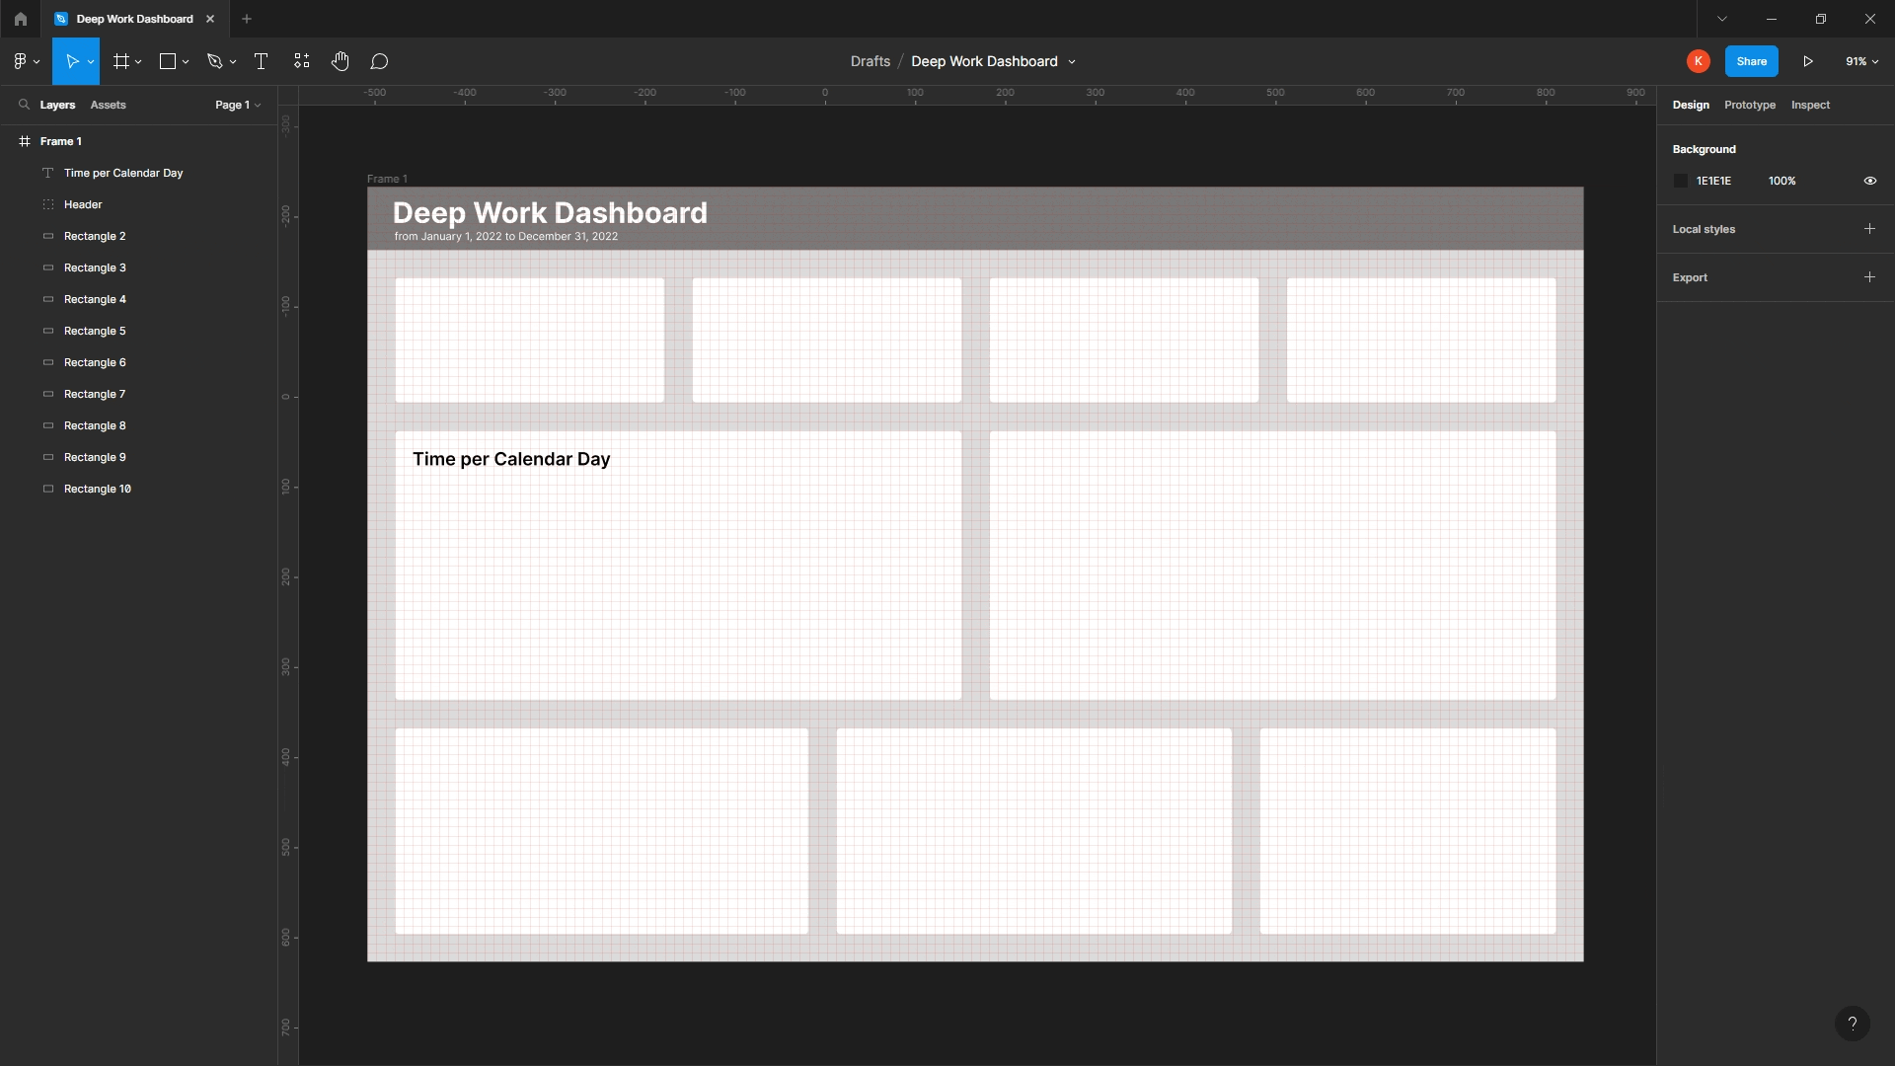
Task: Select the Move tool
Action: click(71, 61)
